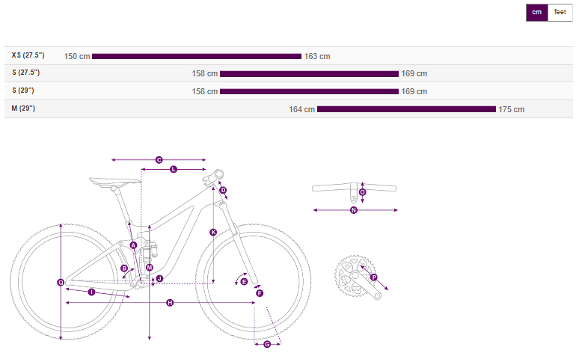Click the S (29") size label
This screenshot has height=353, width=576.
24,91
